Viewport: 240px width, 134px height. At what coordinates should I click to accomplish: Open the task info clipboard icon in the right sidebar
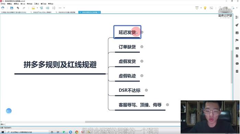(x=237, y=71)
